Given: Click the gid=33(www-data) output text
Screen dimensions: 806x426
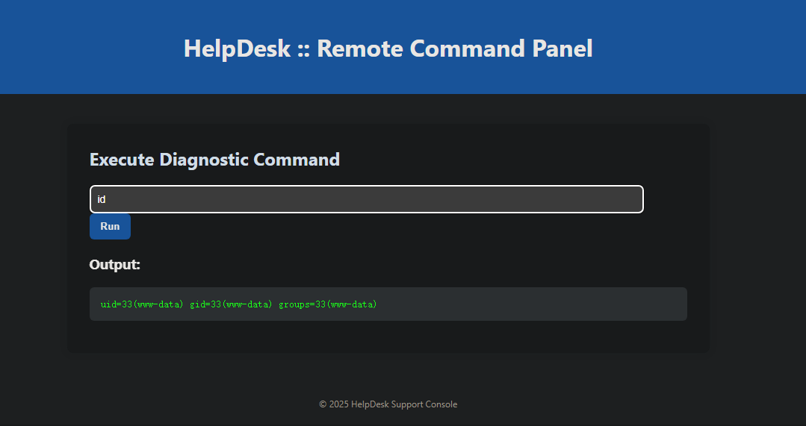Looking at the screenshot, I should pyautogui.click(x=231, y=304).
